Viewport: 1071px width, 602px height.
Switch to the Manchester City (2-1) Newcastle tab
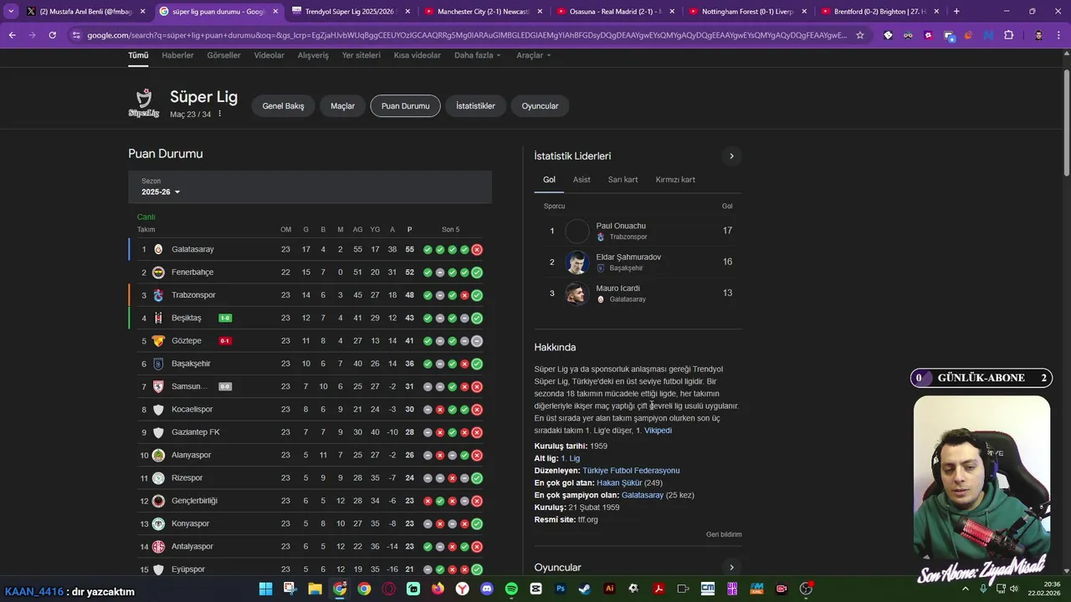click(x=483, y=12)
